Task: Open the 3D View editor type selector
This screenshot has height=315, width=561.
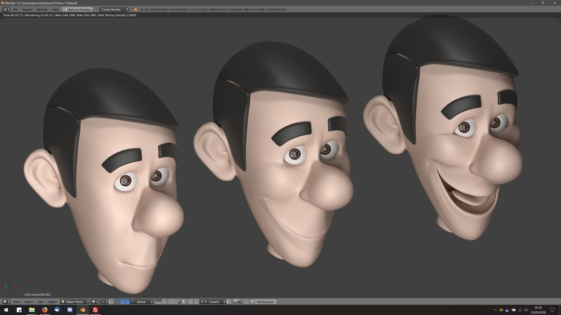Action: pyautogui.click(x=6, y=302)
